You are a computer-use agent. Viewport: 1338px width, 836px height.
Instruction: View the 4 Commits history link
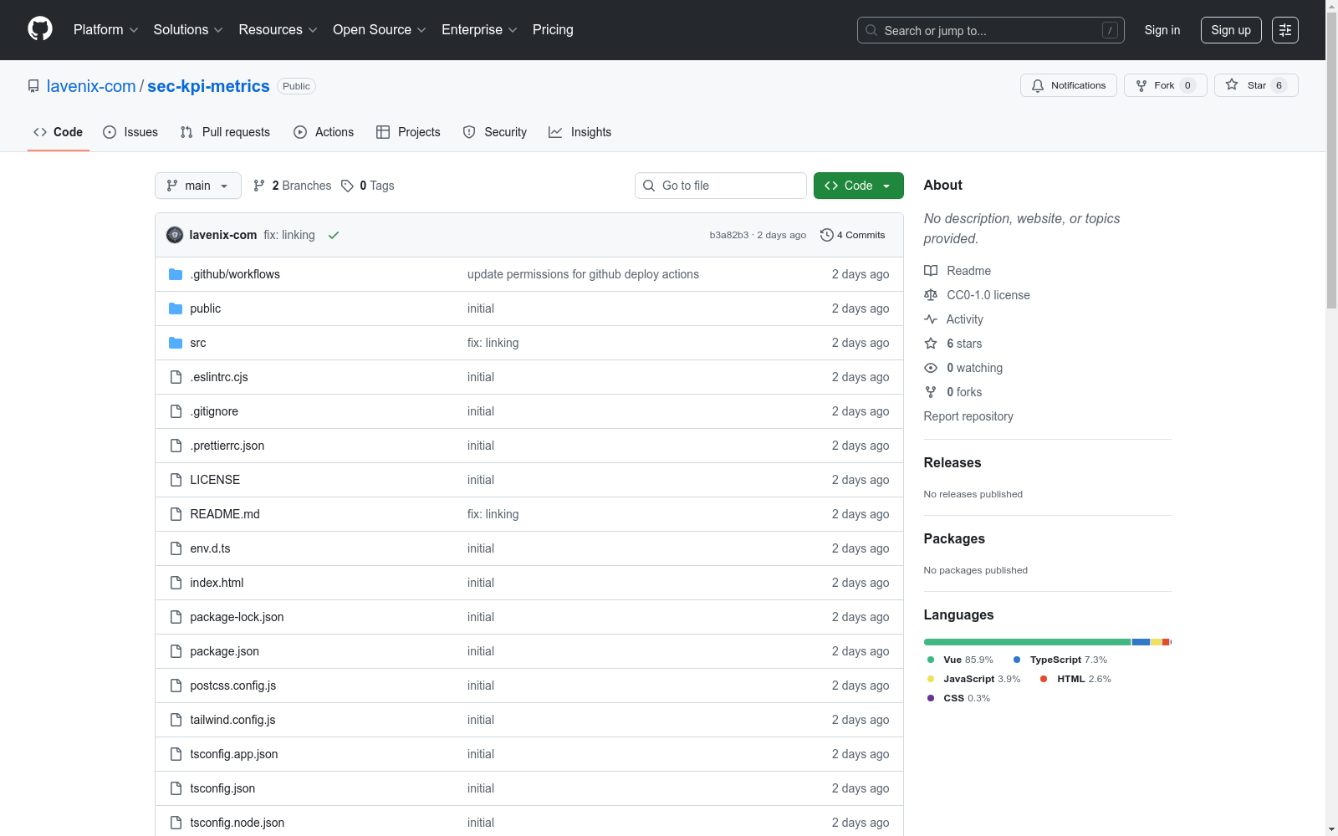click(x=853, y=235)
